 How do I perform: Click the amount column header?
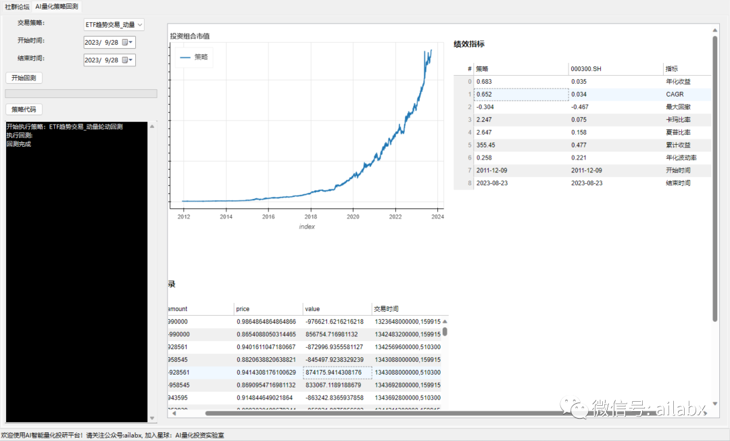201,309
